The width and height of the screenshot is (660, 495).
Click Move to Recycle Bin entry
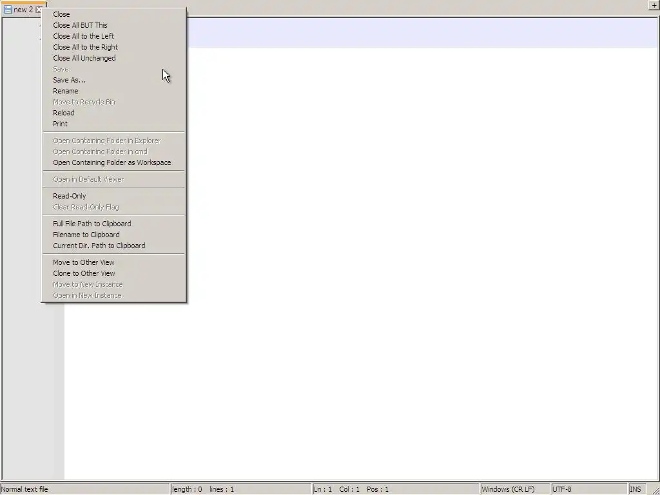(x=114, y=102)
